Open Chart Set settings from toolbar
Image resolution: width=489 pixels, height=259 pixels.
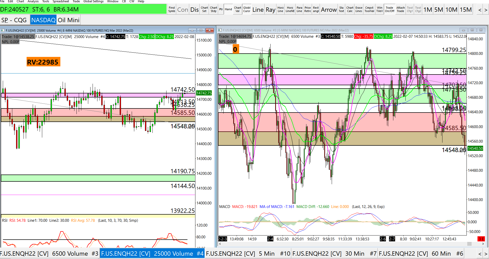tap(204, 9)
